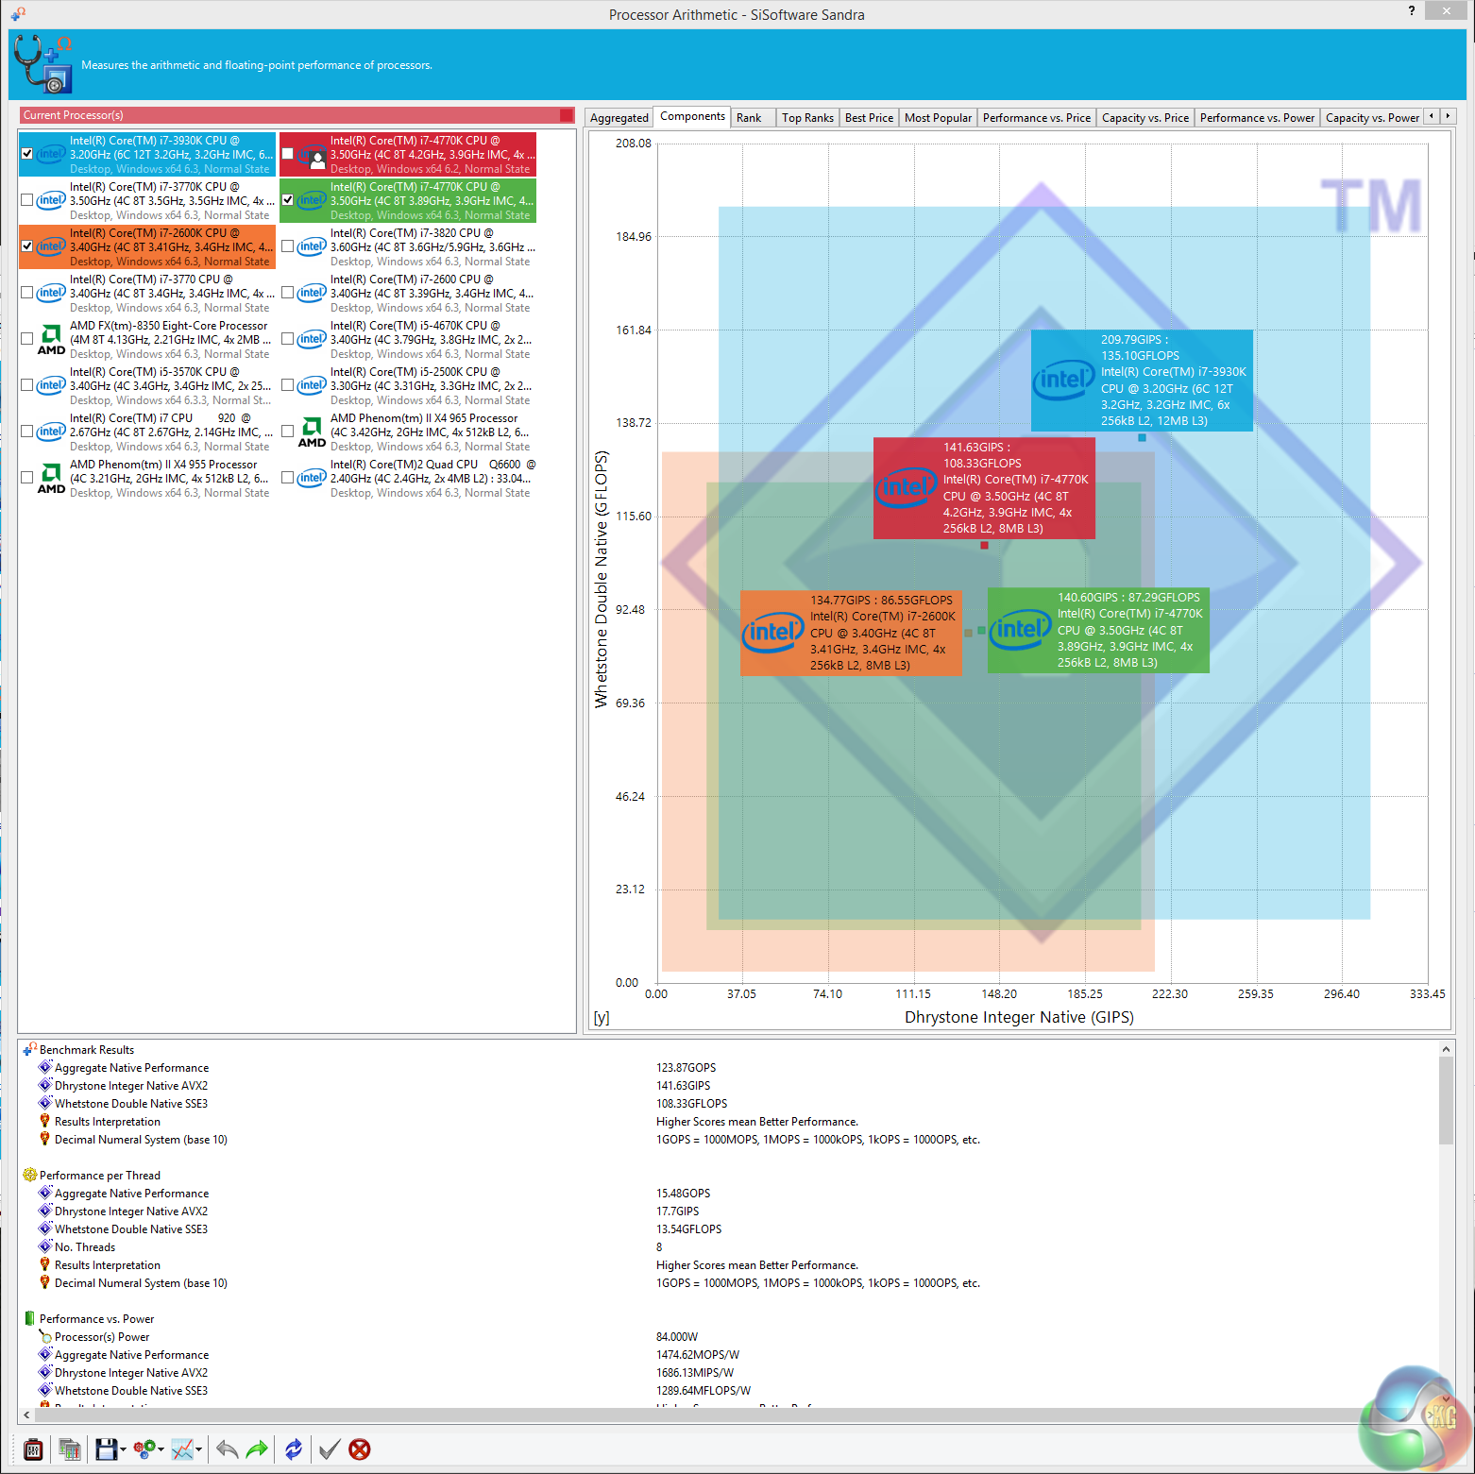Uncheck the green i7-4770K 3.89GHz checkbox
This screenshot has height=1474, width=1475.
coord(288,200)
